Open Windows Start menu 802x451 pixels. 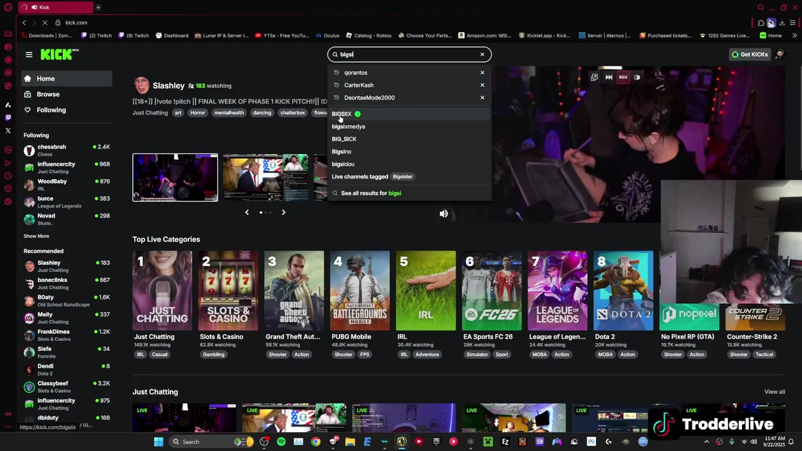click(x=159, y=442)
